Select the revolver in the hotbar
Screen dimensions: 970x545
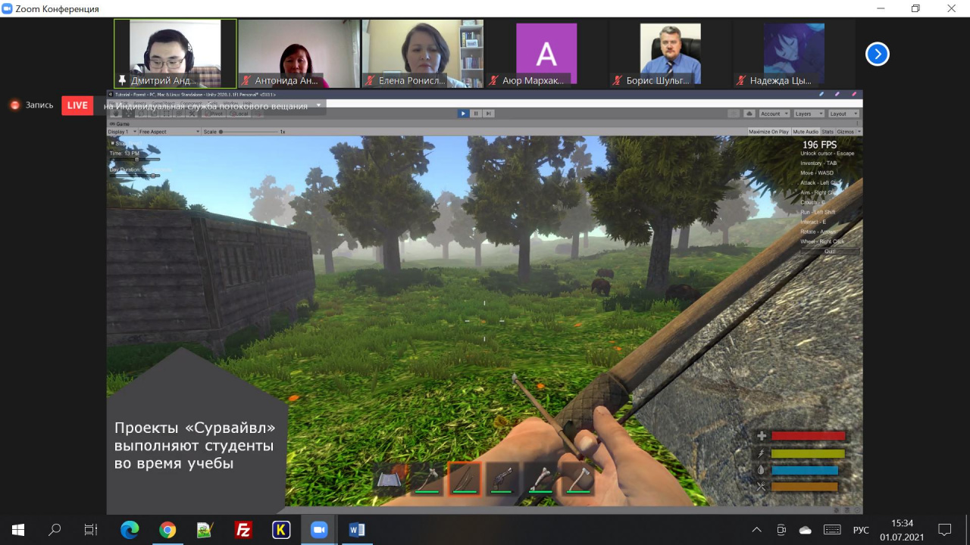pos(502,478)
